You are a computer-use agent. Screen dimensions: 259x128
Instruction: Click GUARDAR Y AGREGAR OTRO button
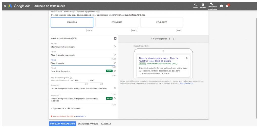pos(62,124)
